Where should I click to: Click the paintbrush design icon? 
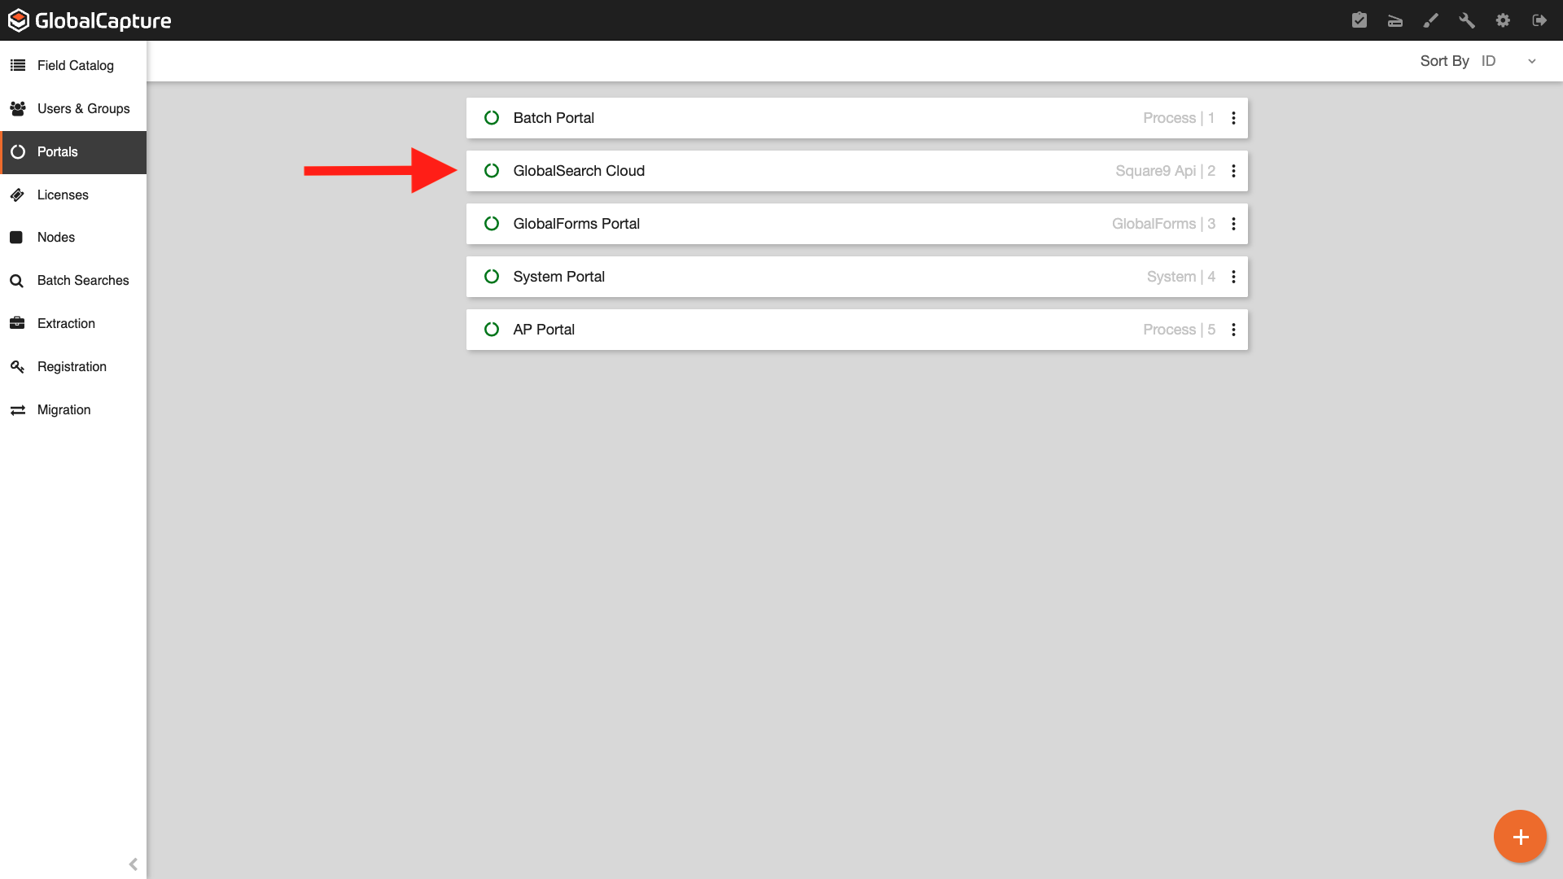(x=1430, y=20)
